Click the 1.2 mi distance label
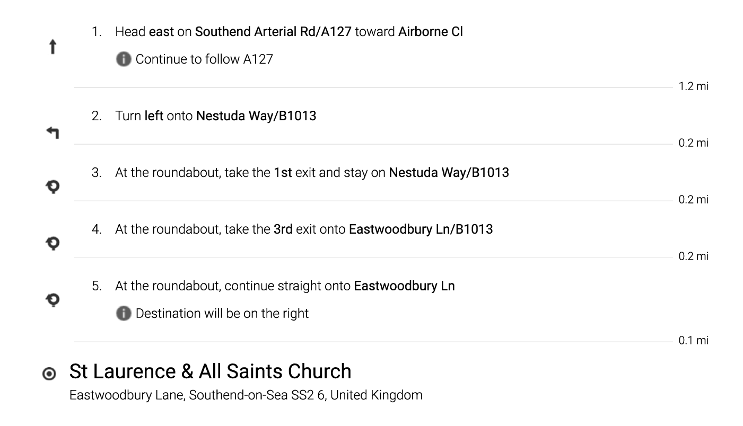This screenshot has width=743, height=426. point(693,86)
